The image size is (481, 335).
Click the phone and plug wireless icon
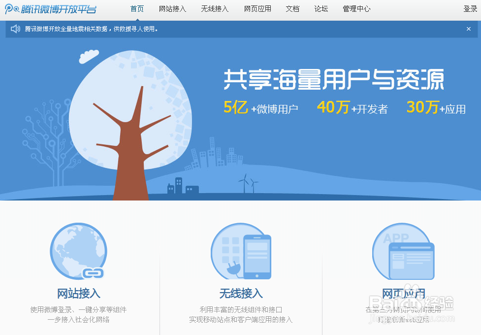241,251
